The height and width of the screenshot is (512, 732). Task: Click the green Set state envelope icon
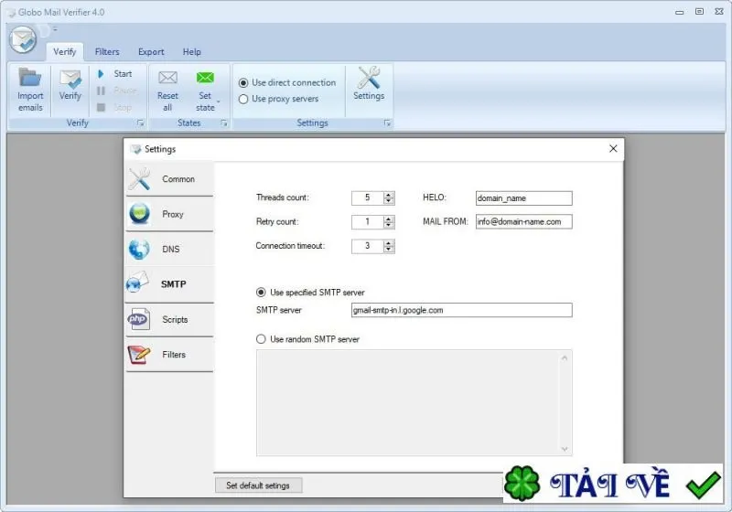point(205,78)
